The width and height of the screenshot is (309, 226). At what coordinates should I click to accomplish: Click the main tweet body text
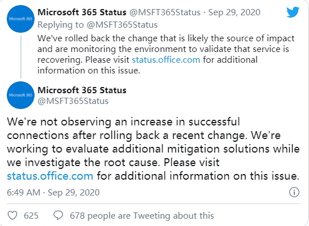click(x=153, y=149)
